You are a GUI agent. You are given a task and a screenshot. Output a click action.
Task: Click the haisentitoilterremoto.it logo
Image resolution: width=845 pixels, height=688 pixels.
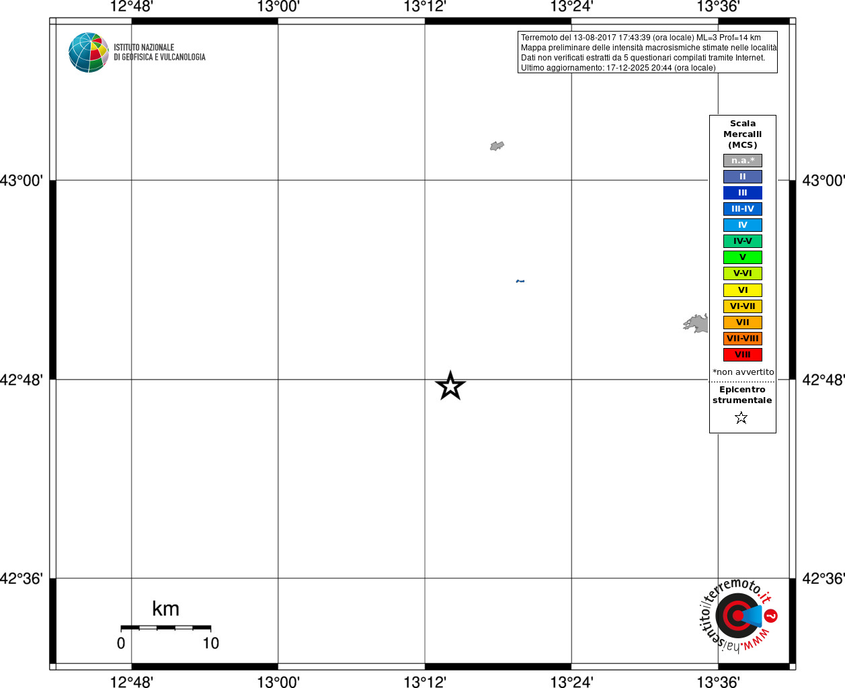point(739,615)
